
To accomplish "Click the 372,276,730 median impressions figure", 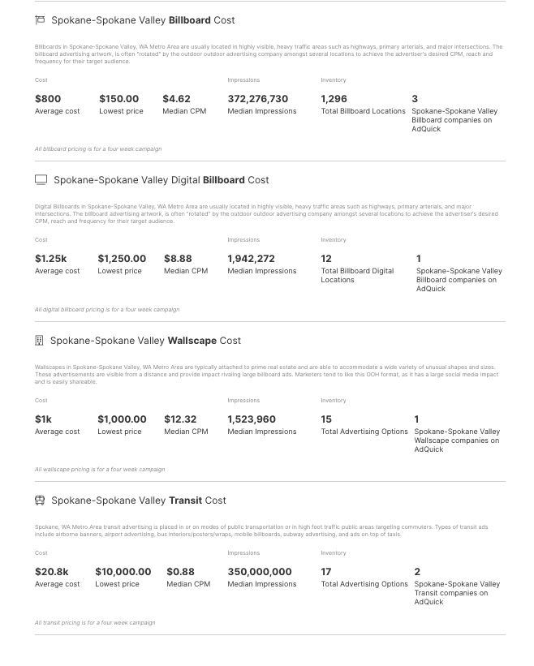I will coord(258,98).
